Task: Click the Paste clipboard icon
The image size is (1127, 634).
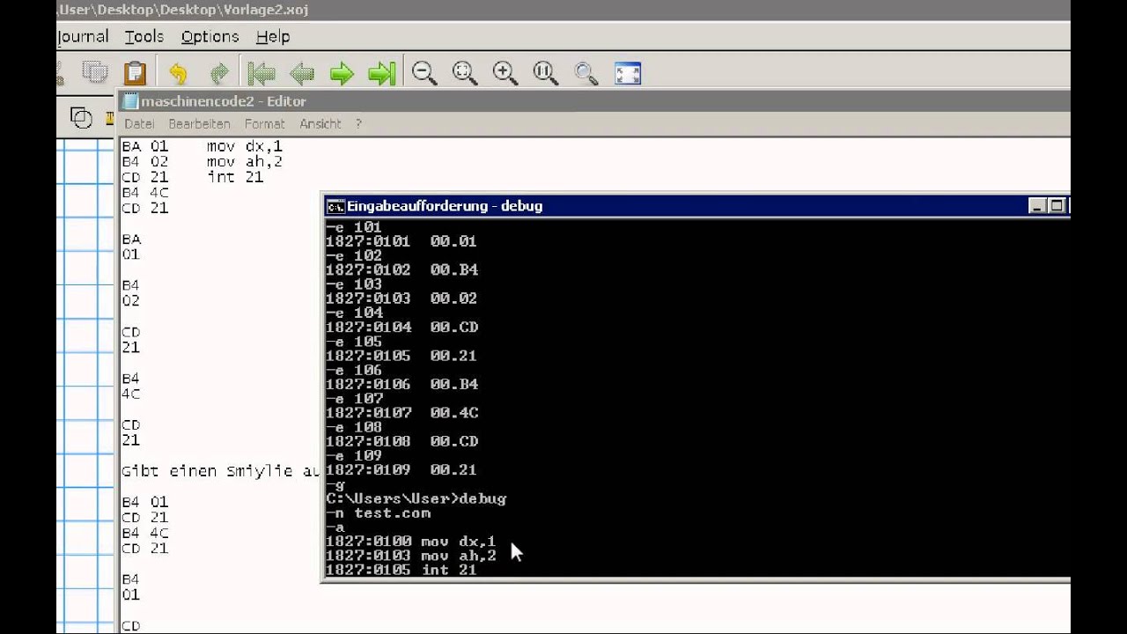Action: tap(135, 72)
